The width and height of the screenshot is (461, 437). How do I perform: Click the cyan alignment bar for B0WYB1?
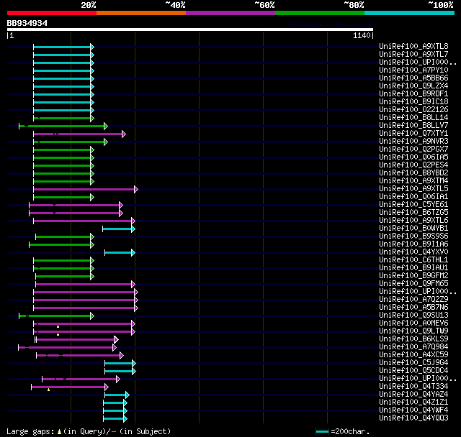119,229
